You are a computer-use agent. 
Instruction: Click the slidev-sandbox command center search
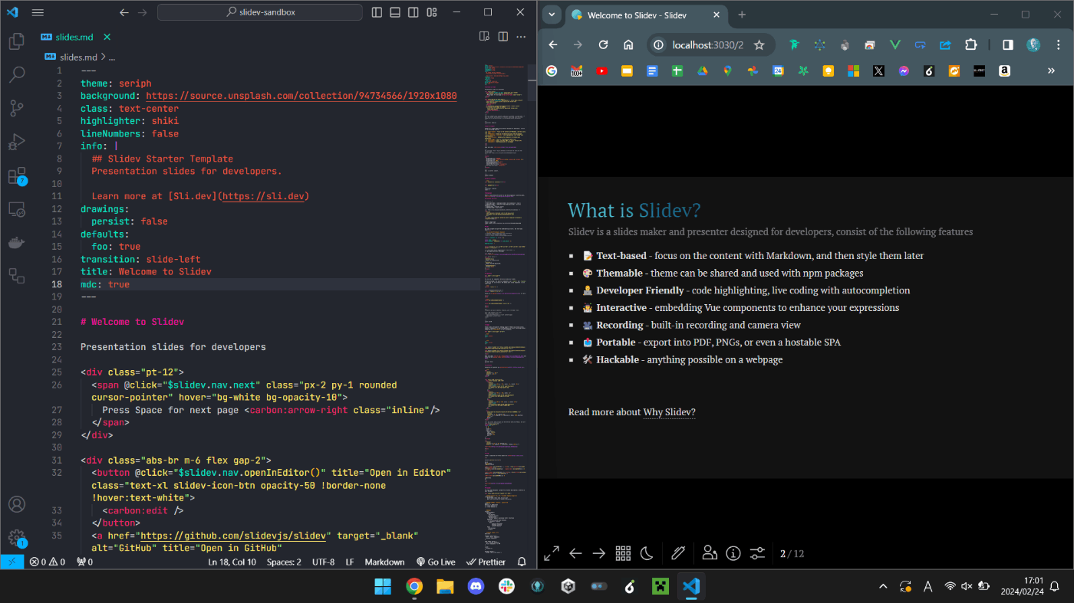260,12
